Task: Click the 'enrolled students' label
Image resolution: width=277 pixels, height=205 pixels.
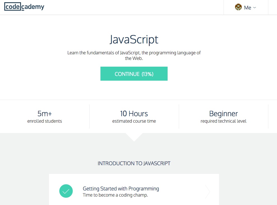Action: (44, 121)
